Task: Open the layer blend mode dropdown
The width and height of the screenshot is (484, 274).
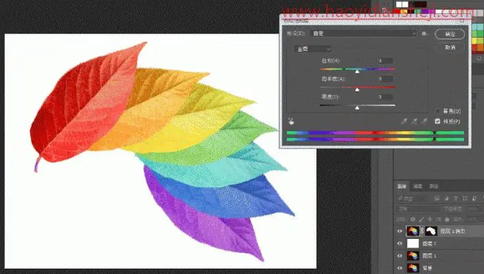Action: click(417, 209)
